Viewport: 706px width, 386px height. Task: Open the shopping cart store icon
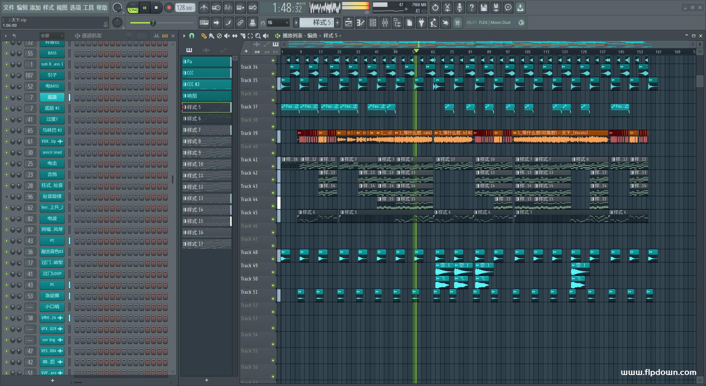click(x=457, y=22)
